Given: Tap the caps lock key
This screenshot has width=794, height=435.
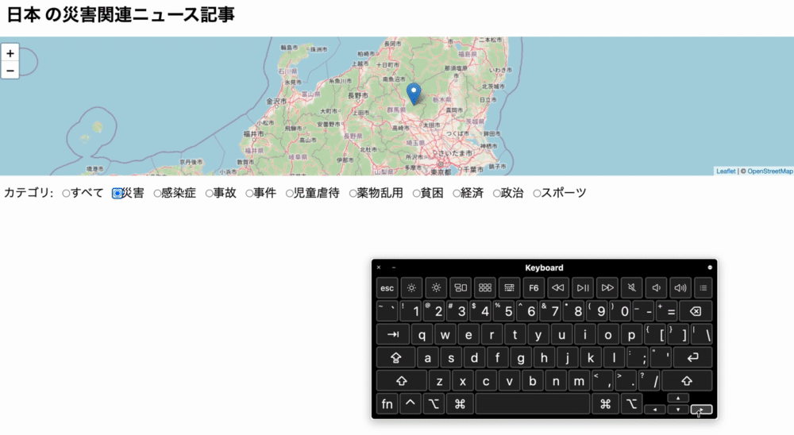Looking at the screenshot, I should [396, 357].
